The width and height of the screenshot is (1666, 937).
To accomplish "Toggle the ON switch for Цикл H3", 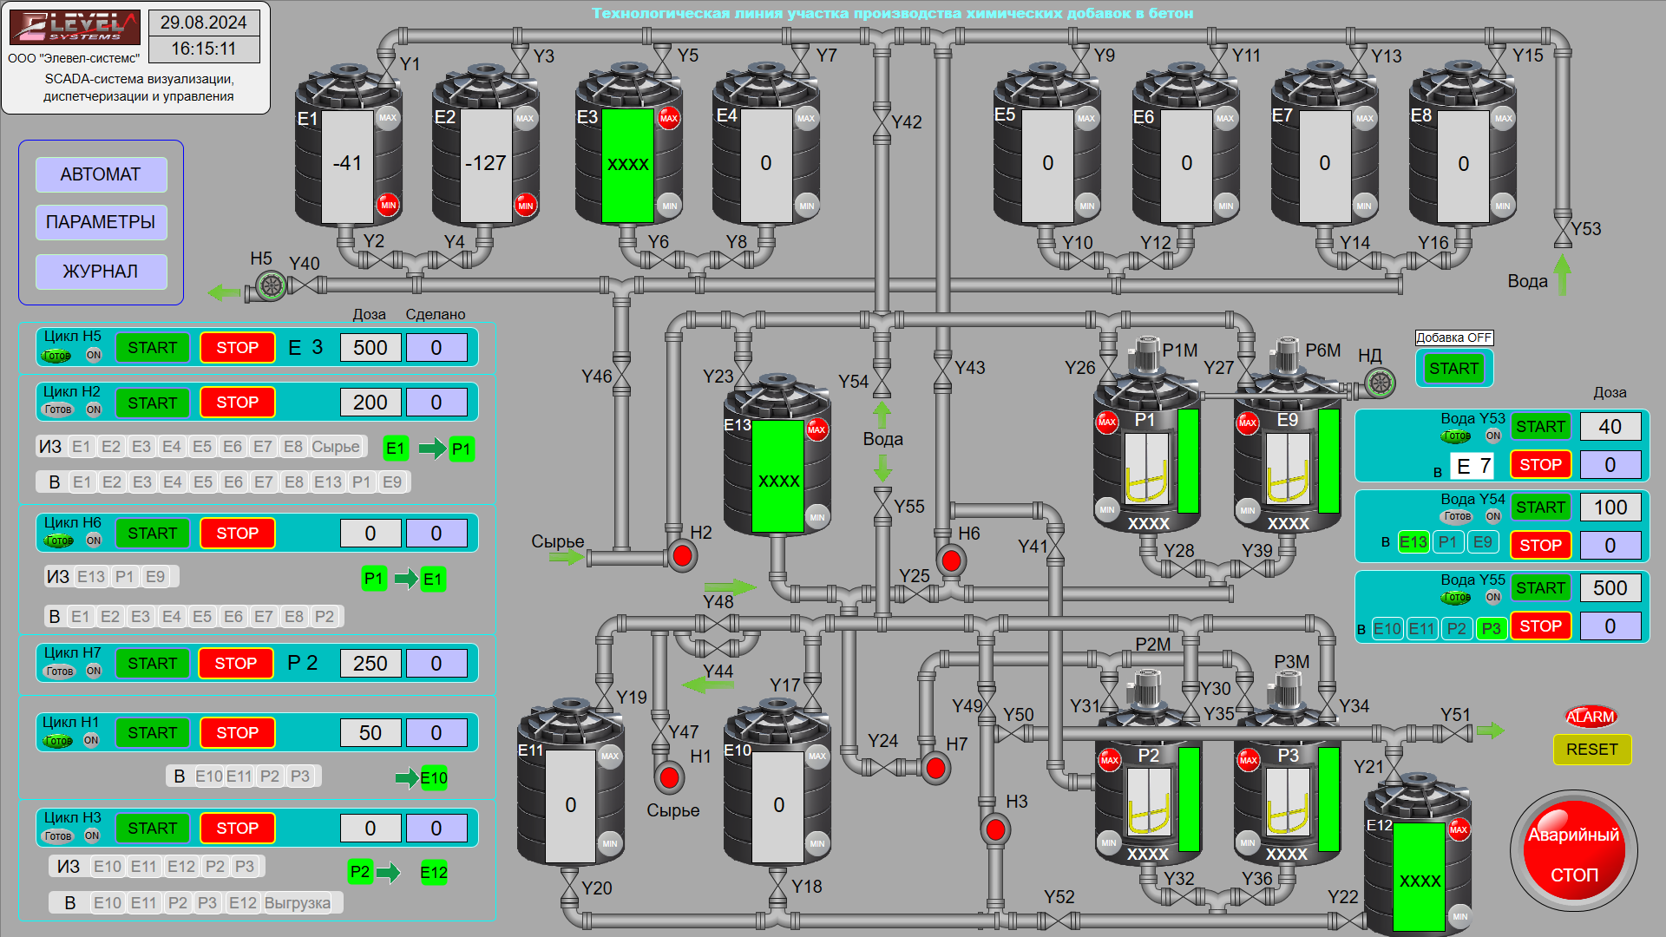I will (92, 835).
